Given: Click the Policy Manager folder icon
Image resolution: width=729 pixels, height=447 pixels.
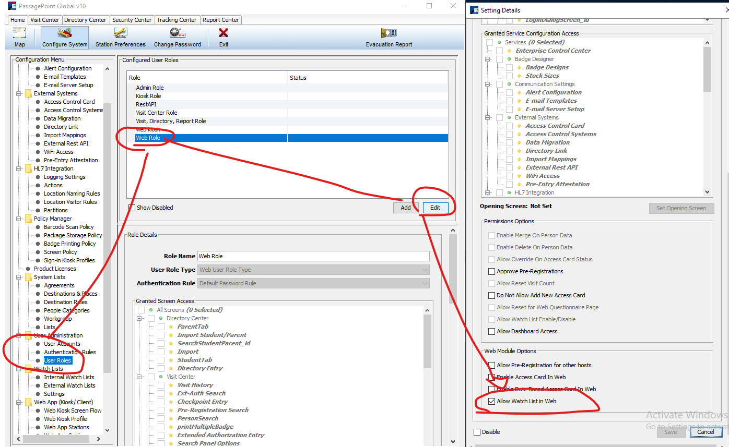Looking at the screenshot, I should 28,219.
